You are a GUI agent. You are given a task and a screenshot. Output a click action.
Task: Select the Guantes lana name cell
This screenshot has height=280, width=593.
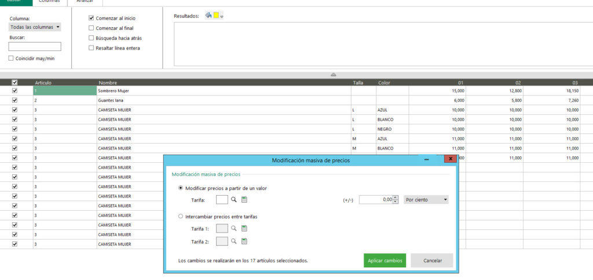pos(224,100)
